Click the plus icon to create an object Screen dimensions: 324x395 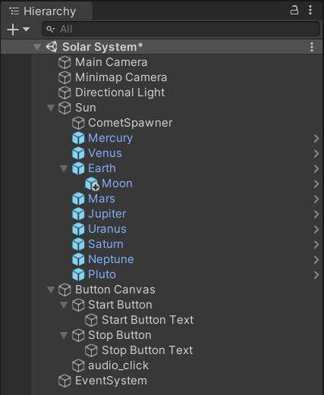[x=13, y=30]
